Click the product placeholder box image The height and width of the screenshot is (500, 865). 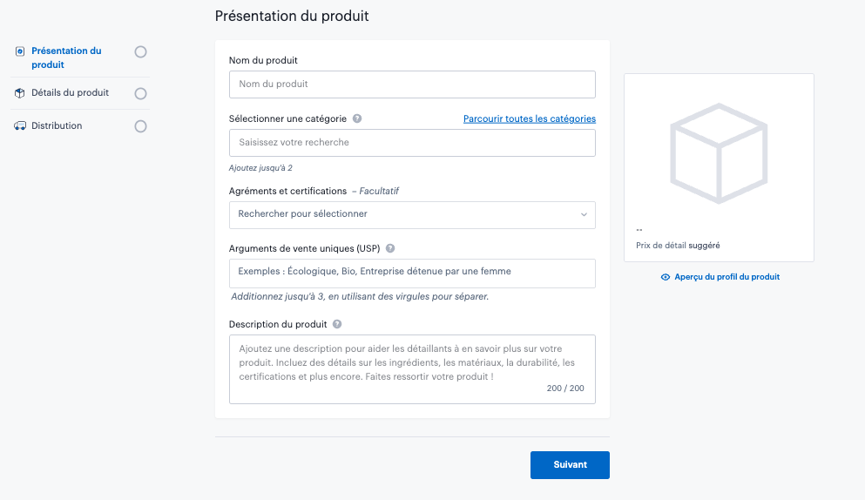(719, 153)
